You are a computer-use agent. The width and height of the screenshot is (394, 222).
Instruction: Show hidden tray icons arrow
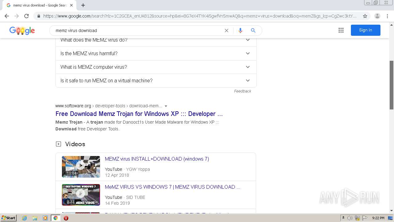[343, 218]
